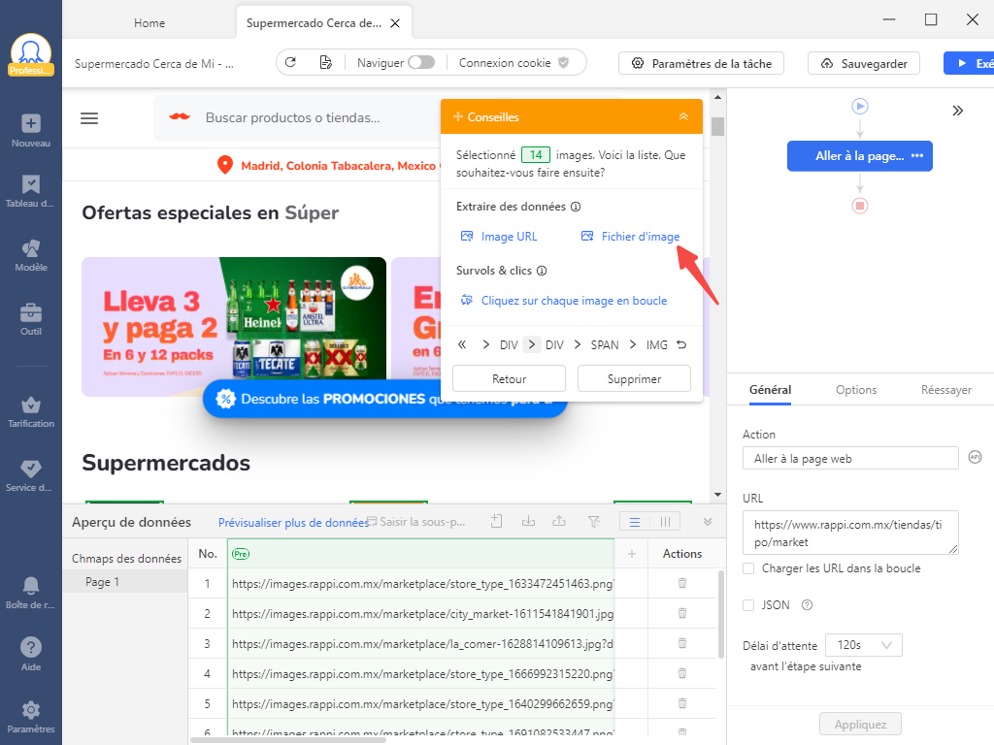
Task: Open the Réessayer settings tab
Action: point(945,390)
